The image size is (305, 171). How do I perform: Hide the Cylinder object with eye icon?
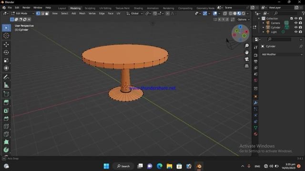pos(296,28)
